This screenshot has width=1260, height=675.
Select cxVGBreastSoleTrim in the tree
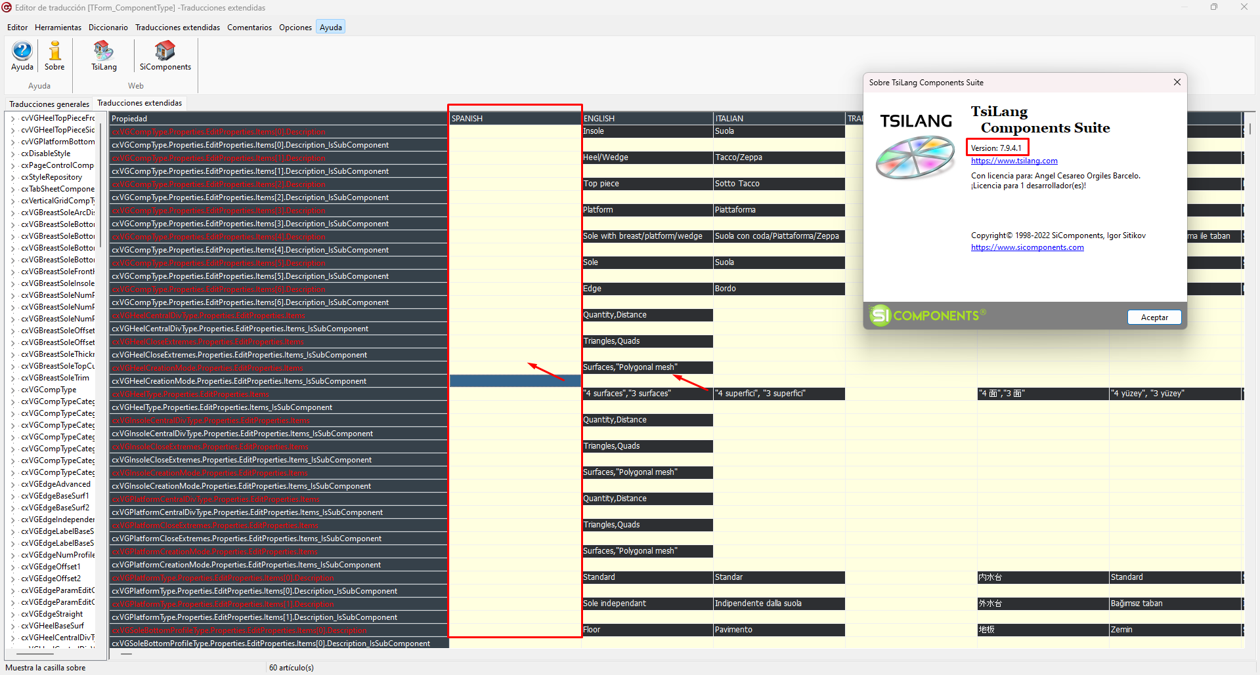(x=54, y=378)
